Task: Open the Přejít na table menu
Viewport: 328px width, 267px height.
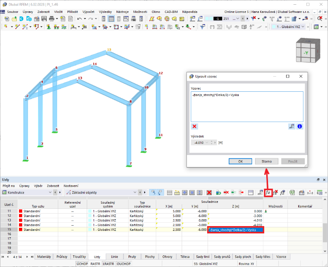Action: click(9, 186)
